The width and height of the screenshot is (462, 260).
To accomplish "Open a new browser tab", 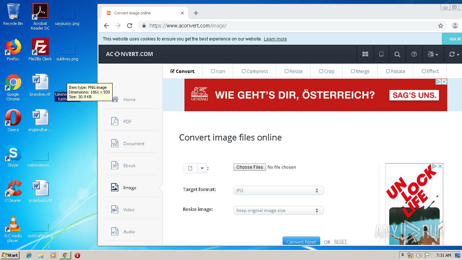I will pyautogui.click(x=196, y=13).
